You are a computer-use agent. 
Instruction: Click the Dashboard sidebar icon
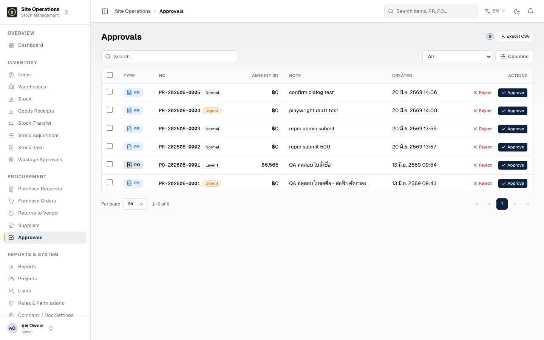pyautogui.click(x=11, y=45)
